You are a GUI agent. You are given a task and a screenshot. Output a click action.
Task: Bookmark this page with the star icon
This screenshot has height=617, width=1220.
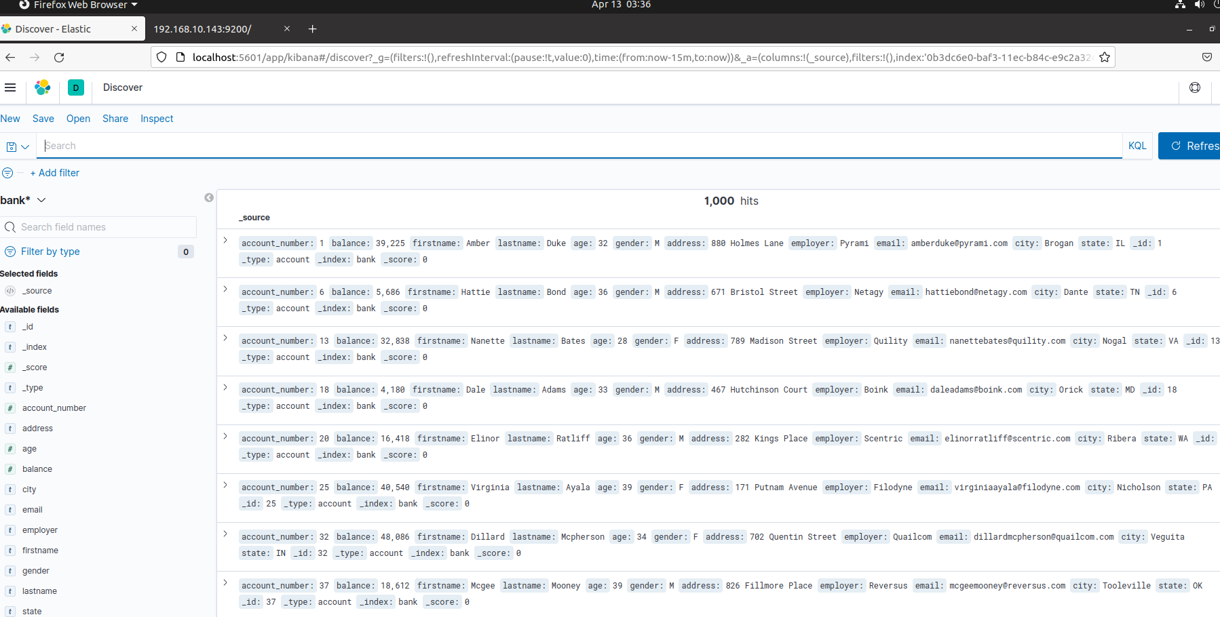[x=1105, y=58]
